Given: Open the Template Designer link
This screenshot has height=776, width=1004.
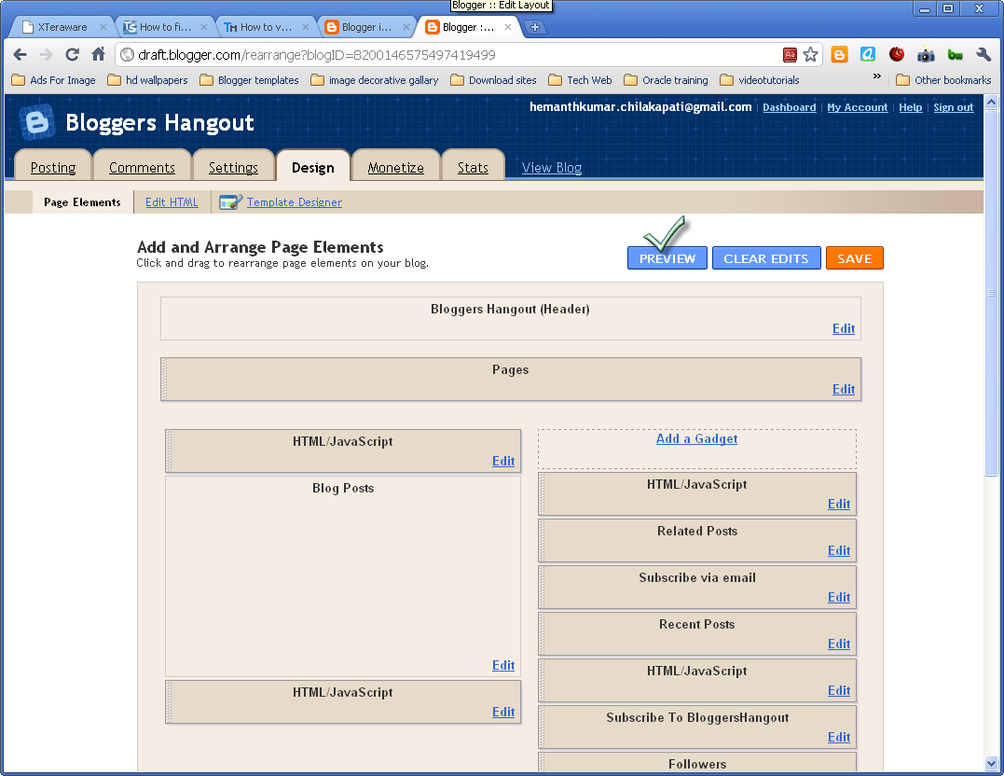Looking at the screenshot, I should 295,201.
